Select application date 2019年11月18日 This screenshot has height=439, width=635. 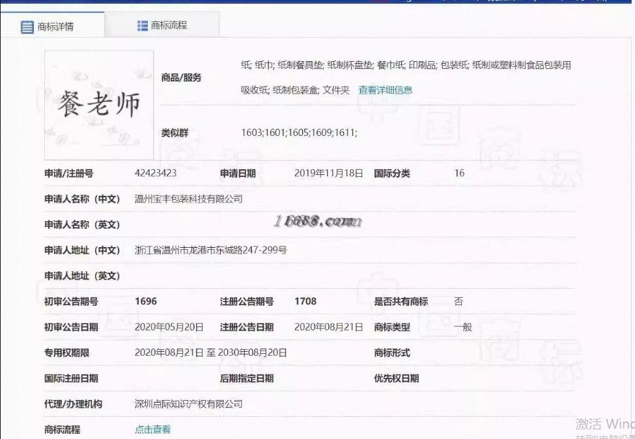pos(328,174)
